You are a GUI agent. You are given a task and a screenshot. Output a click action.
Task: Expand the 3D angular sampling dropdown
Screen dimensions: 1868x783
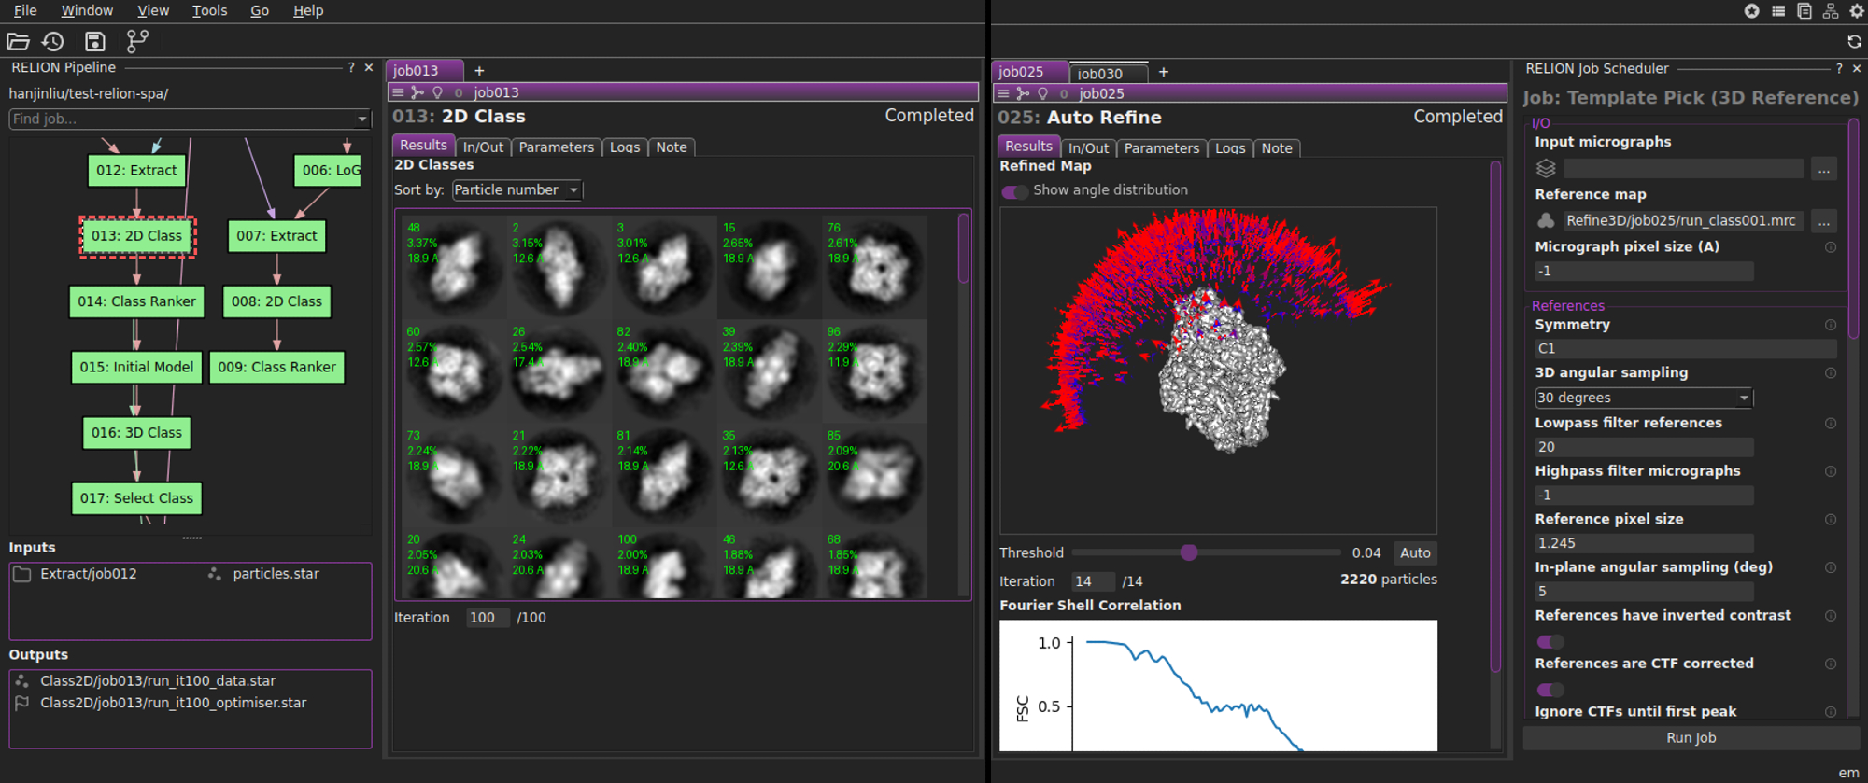tap(1643, 398)
